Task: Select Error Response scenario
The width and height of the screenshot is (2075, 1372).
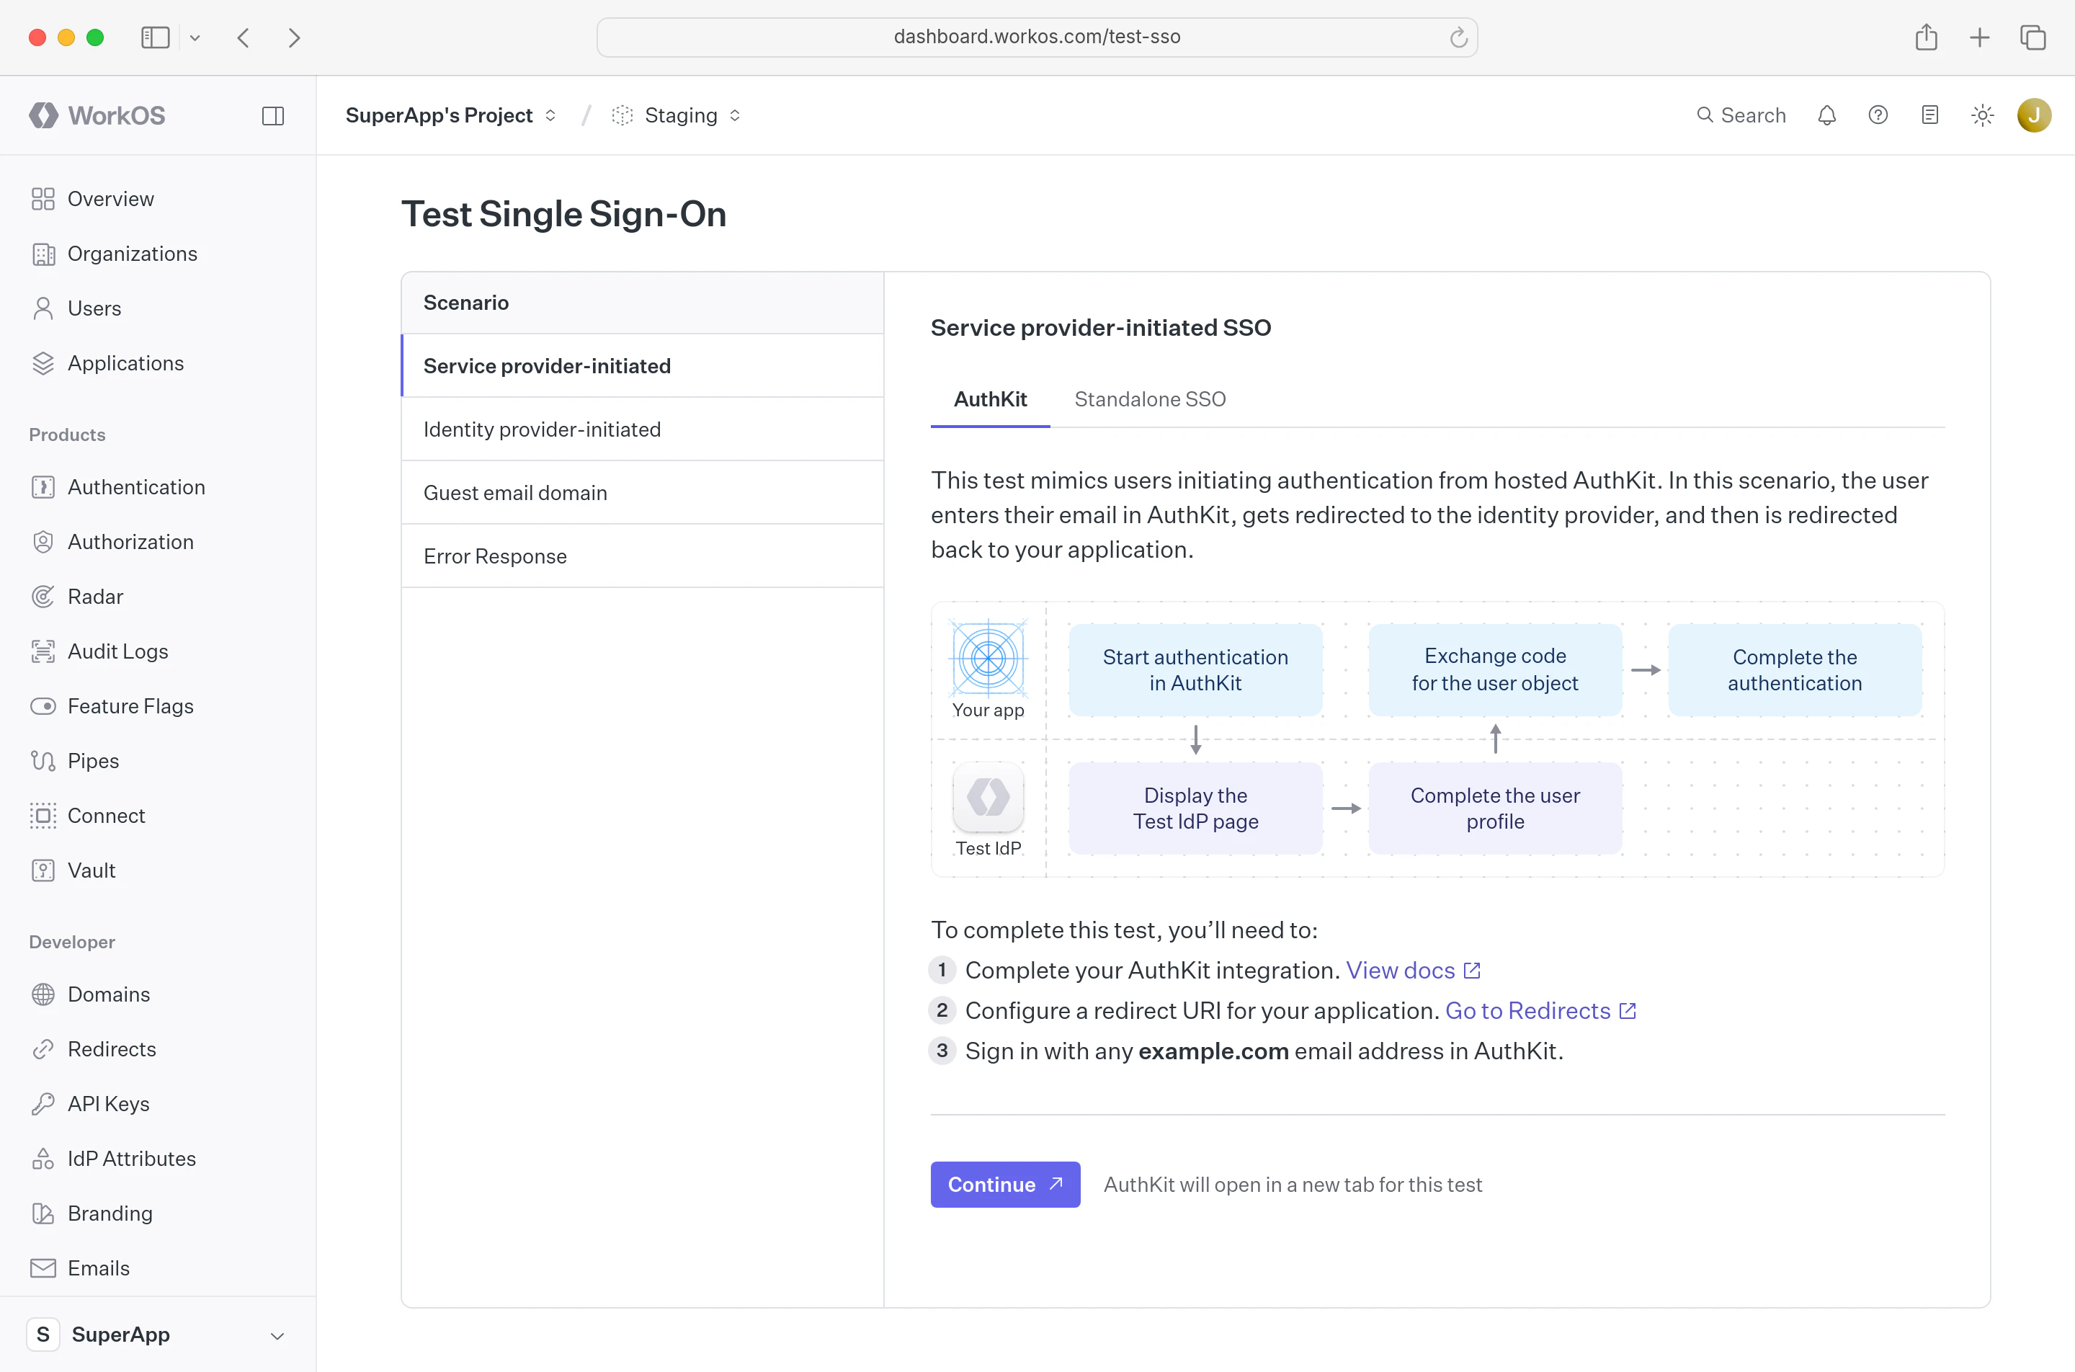Action: click(x=643, y=556)
